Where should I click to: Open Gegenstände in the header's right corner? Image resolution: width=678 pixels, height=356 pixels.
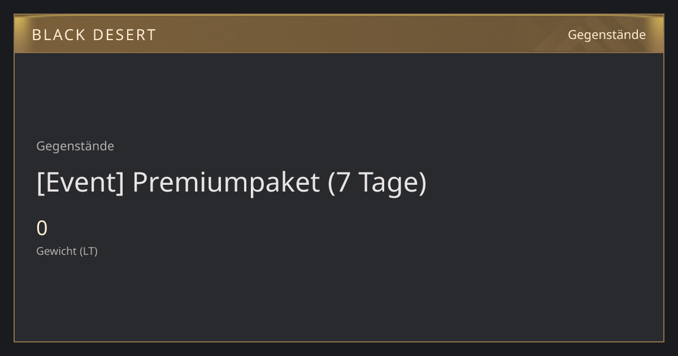pos(606,34)
